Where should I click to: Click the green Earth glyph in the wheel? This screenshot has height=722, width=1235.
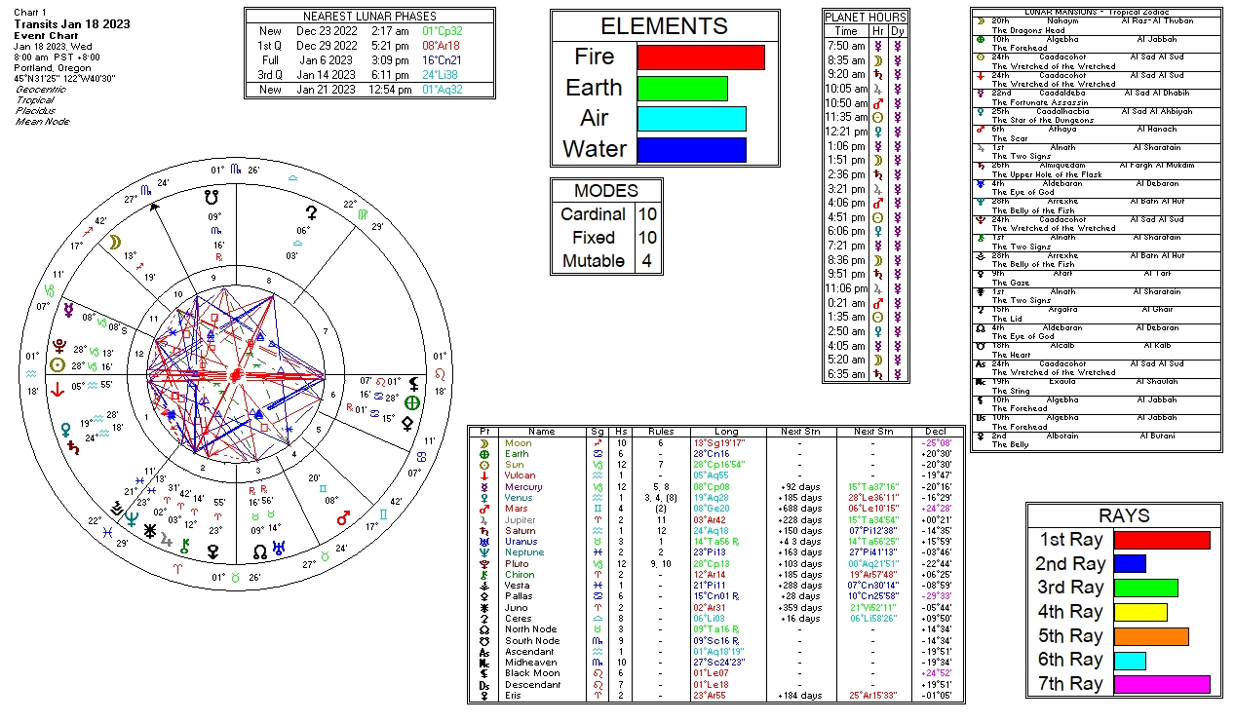point(413,401)
